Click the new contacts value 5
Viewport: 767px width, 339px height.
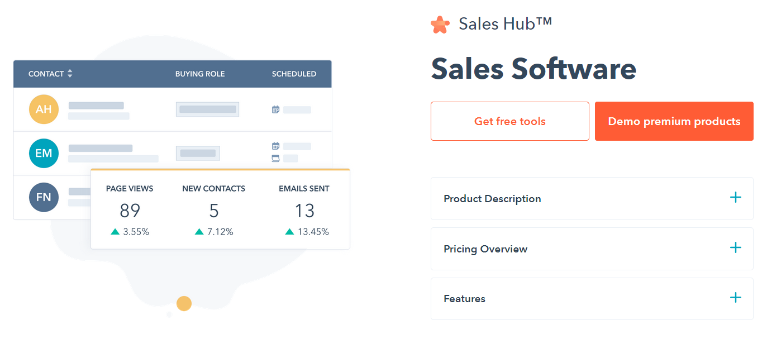coord(214,211)
